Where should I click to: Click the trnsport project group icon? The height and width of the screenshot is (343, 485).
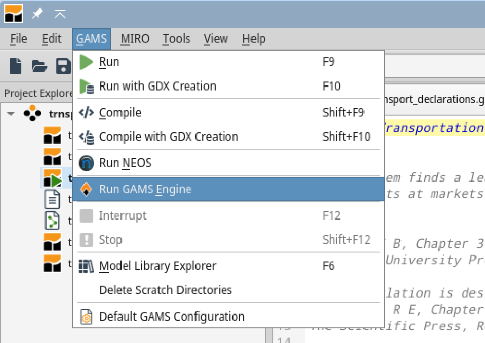tap(32, 113)
